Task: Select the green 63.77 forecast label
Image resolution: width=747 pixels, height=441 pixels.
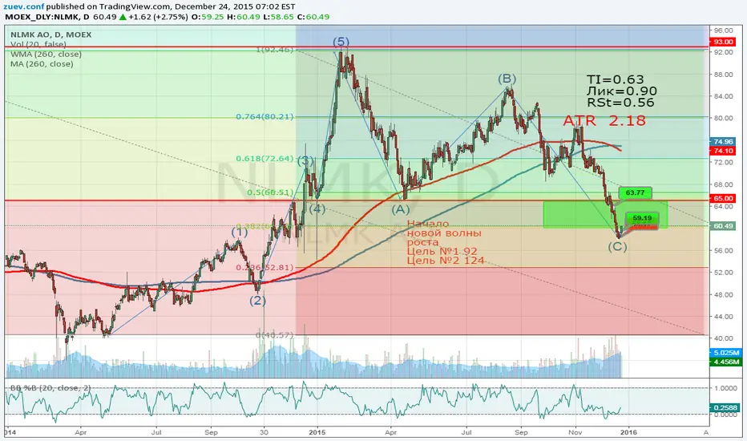Action: tap(635, 192)
